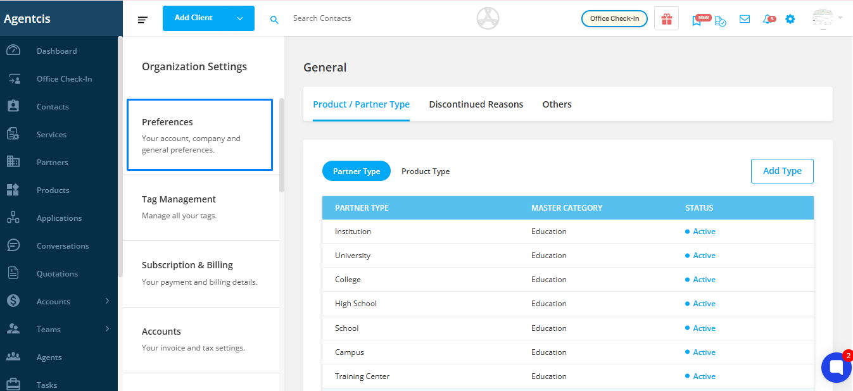Open the NEW announcements bookmark icon
The image size is (853, 391).
(698, 20)
